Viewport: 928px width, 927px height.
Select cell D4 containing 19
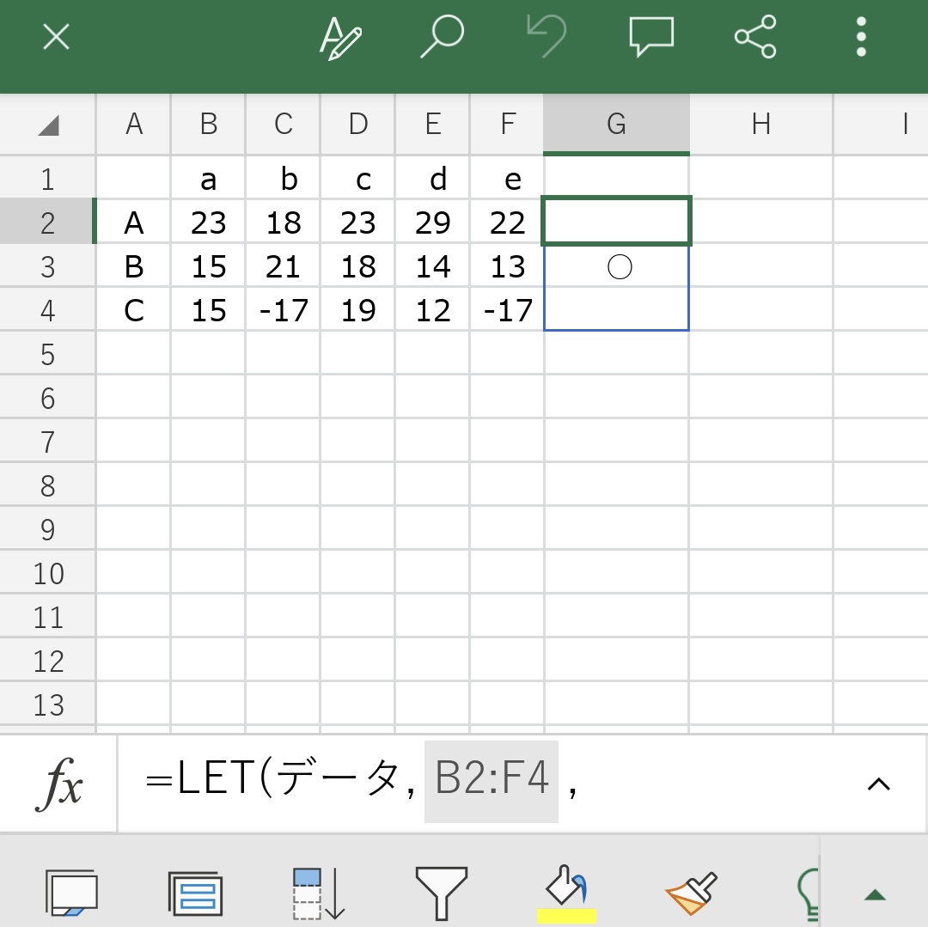coord(357,310)
